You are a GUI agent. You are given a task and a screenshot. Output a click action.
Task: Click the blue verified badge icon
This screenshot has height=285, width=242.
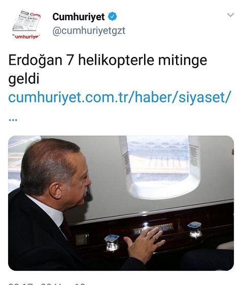pos(113,16)
